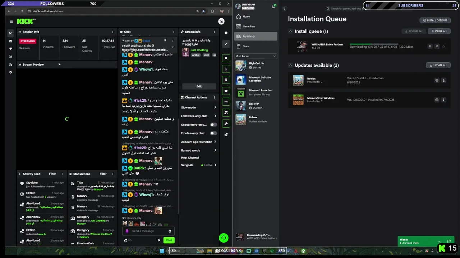Click the speech bubble chat widget icon

point(226,91)
